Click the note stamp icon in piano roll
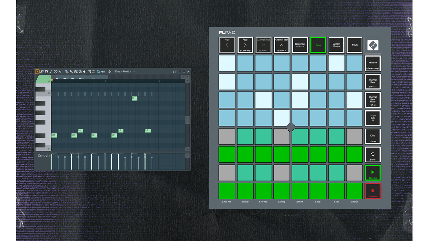This screenshot has height=241, width=428. tap(51, 71)
